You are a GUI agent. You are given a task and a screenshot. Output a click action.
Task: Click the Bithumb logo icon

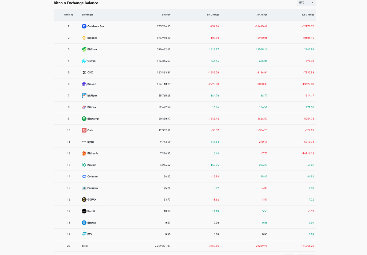[x=84, y=153]
